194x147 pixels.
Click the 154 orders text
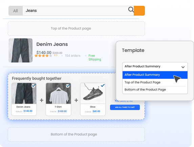pos(72,56)
